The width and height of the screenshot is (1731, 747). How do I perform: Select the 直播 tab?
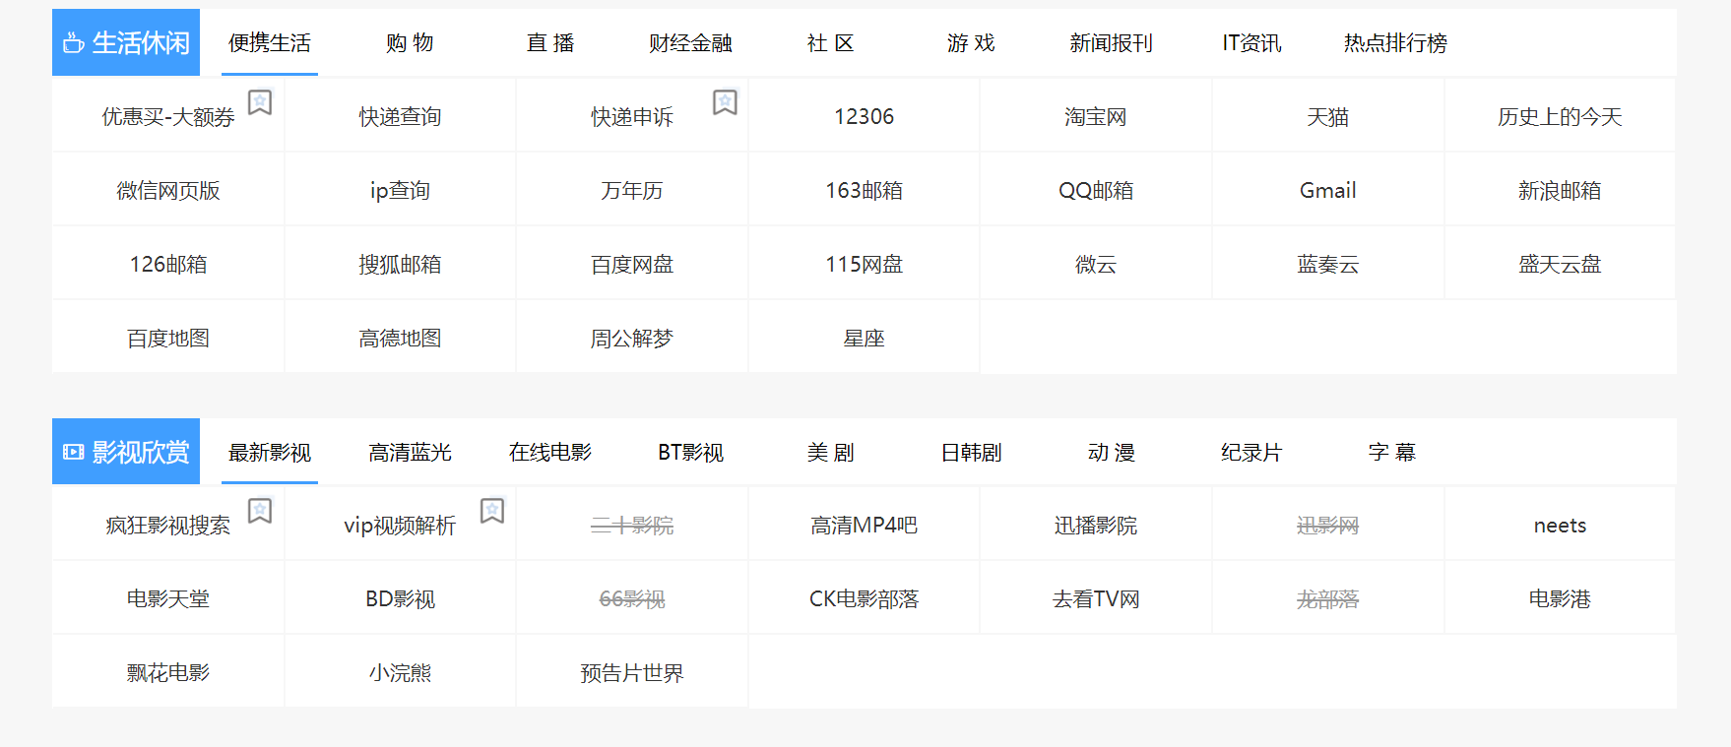[550, 43]
